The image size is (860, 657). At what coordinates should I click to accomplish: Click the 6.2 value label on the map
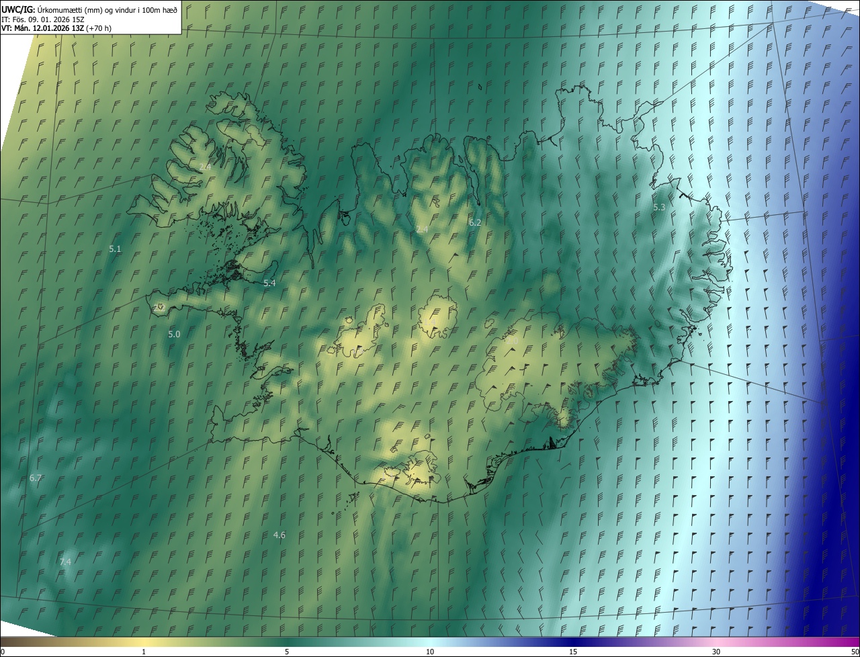[475, 222]
